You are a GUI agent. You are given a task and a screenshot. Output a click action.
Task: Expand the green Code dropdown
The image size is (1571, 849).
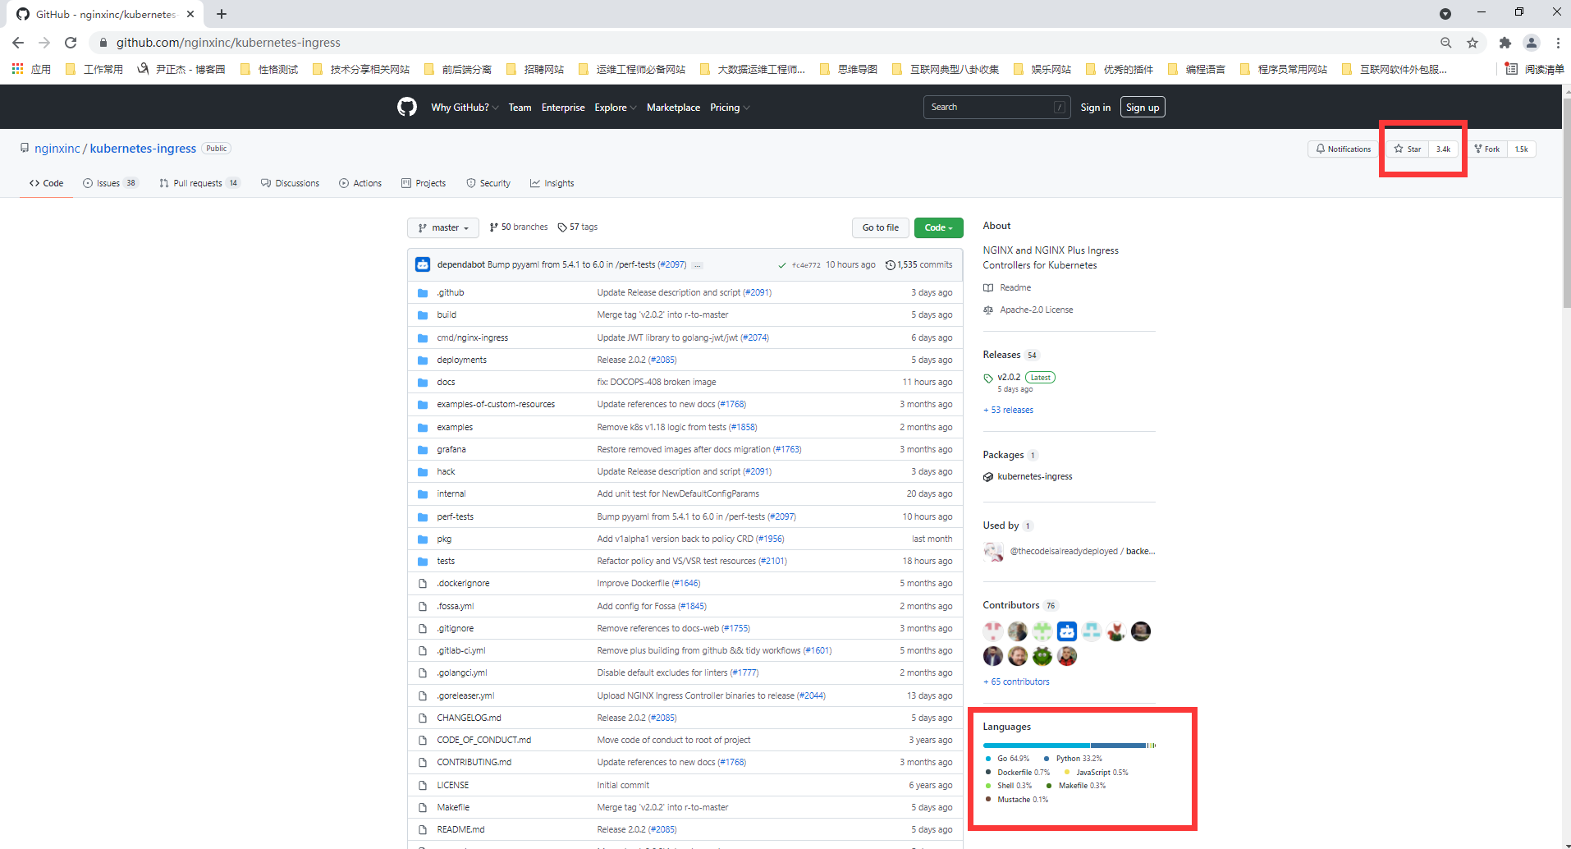click(x=938, y=227)
